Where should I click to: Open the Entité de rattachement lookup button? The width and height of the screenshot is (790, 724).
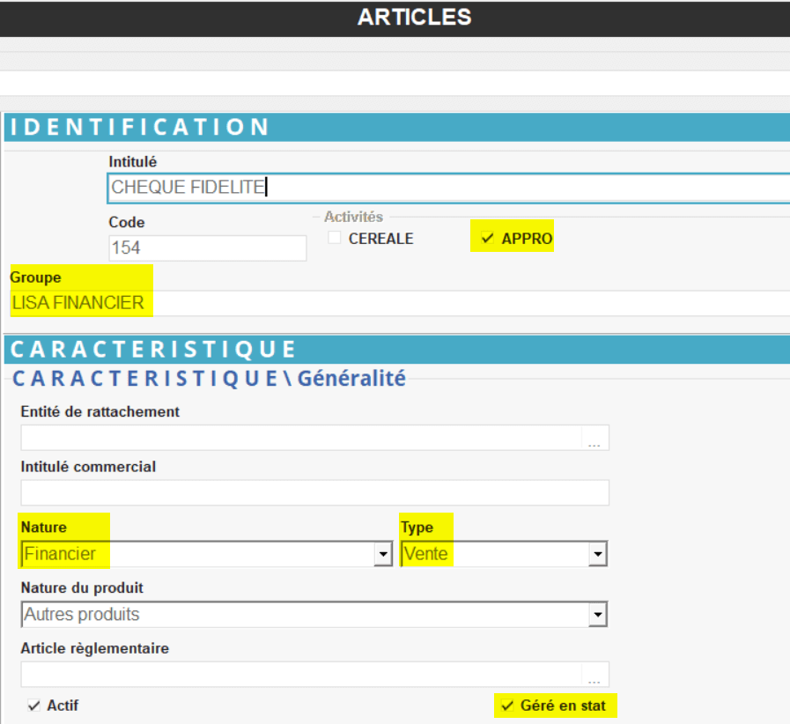[594, 438]
